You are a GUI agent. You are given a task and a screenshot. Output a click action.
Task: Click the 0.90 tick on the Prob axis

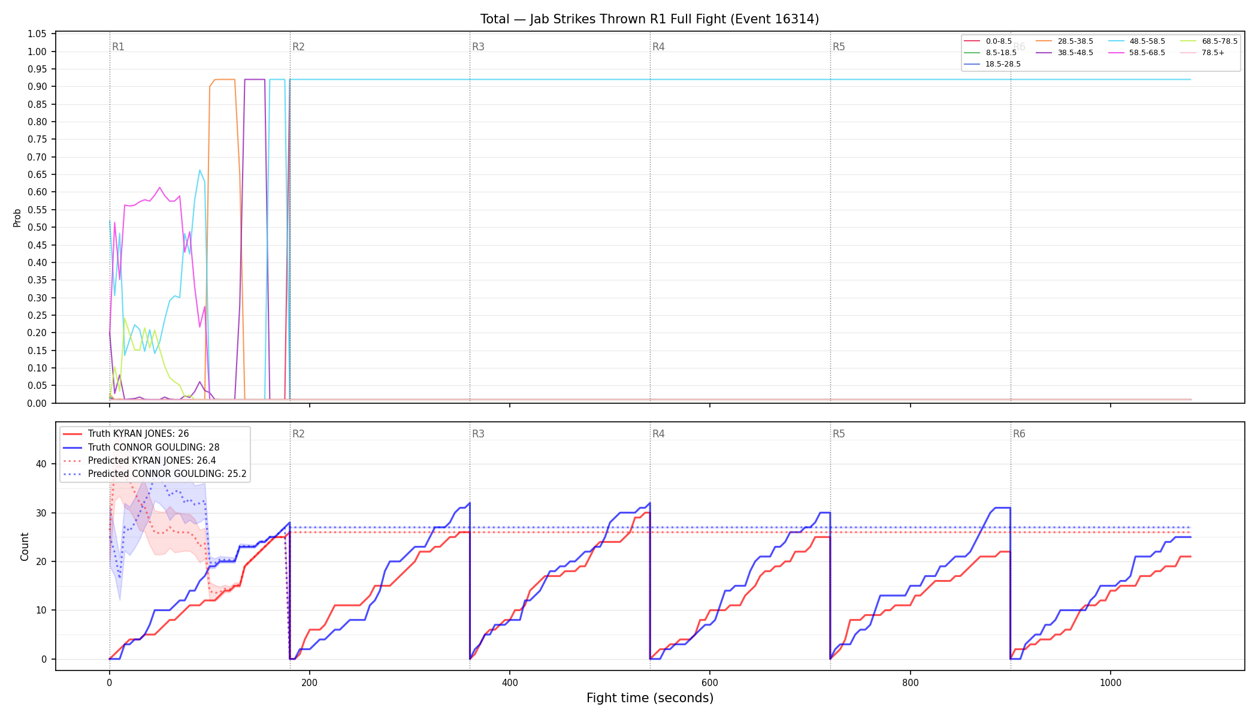tap(37, 87)
